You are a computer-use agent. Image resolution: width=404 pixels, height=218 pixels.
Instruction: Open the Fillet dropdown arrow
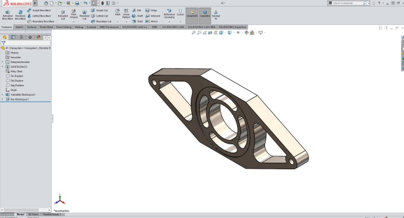pos(118,21)
